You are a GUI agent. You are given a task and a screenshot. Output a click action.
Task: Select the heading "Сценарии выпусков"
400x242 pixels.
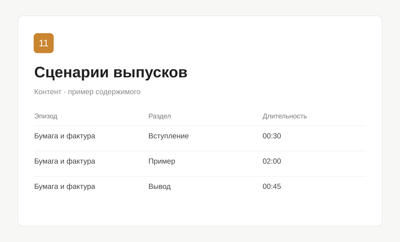coord(111,72)
